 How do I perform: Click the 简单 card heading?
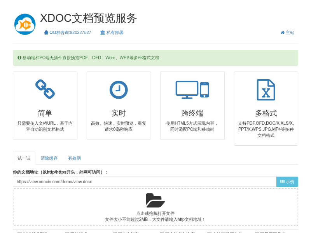[45, 113]
